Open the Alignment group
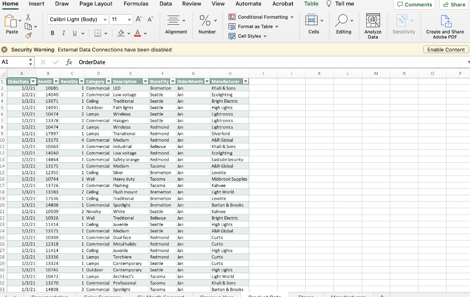 point(176,25)
